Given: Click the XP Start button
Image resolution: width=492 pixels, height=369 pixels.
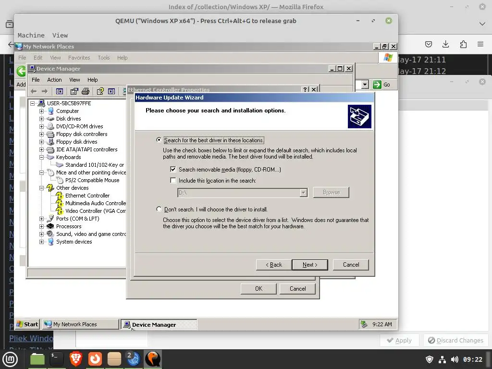Looking at the screenshot, I should (27, 324).
